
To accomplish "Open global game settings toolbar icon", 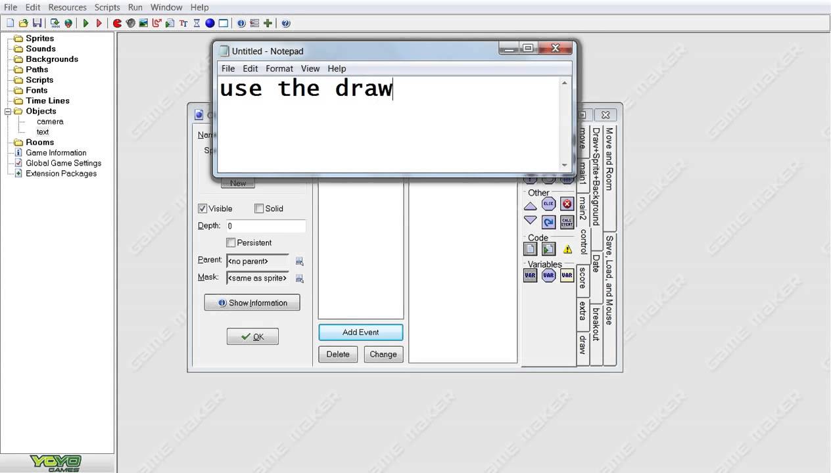I will [x=254, y=23].
